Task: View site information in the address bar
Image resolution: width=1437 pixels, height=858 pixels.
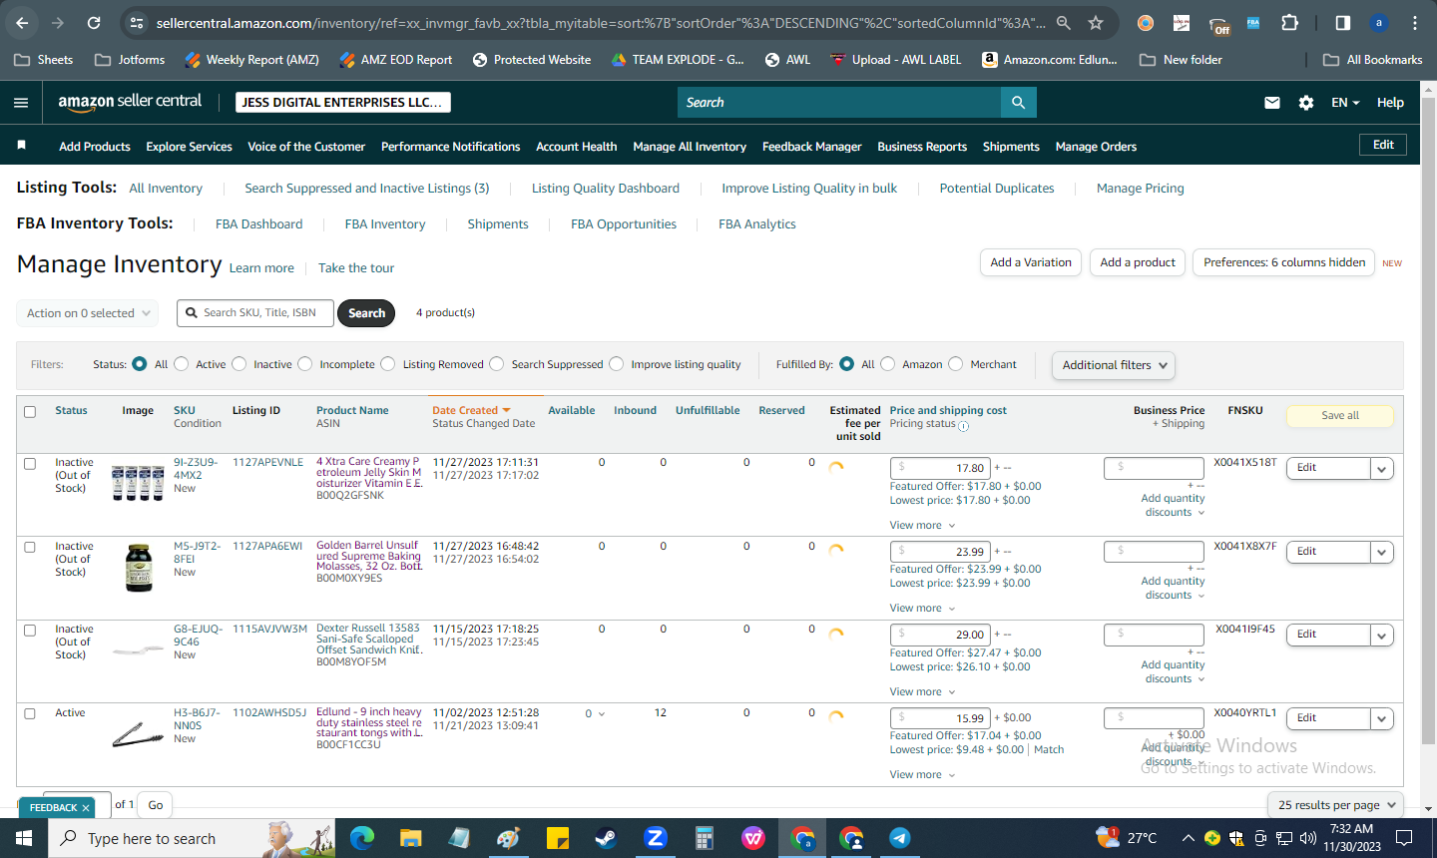Action: [x=138, y=22]
